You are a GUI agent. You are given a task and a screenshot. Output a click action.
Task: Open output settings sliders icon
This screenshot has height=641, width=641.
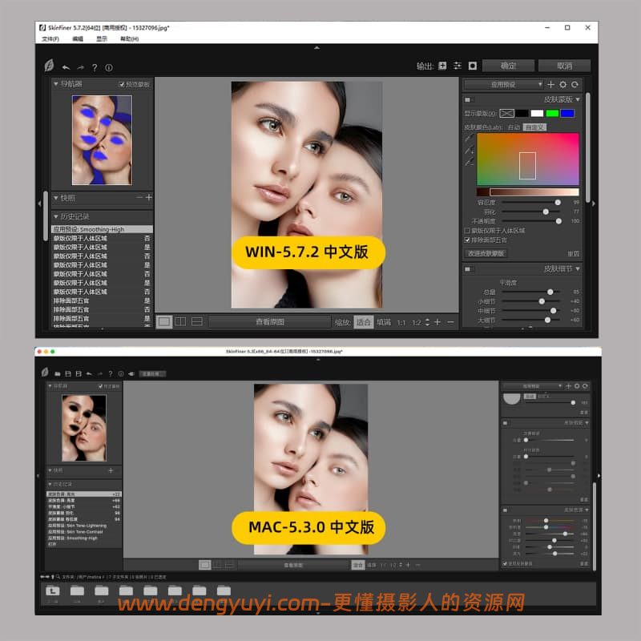pyautogui.click(x=458, y=66)
